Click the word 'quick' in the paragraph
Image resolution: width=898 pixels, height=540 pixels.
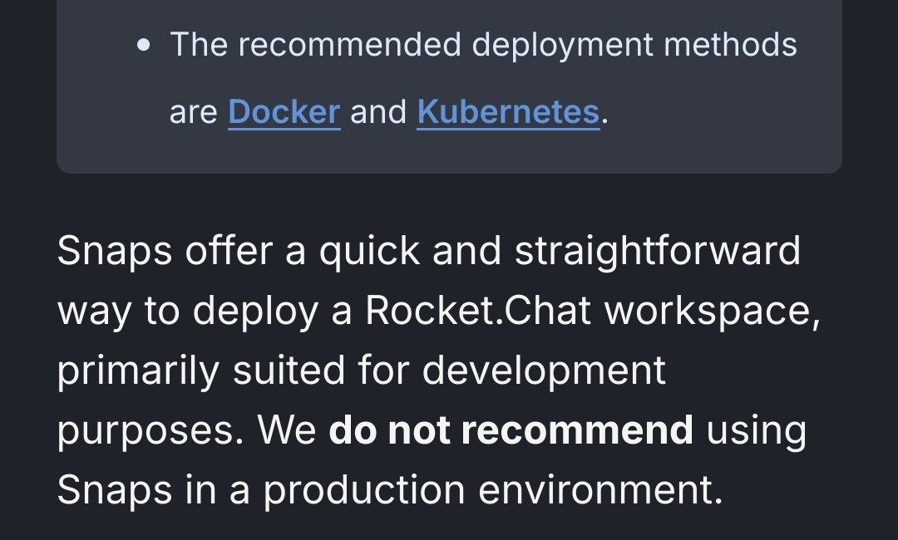pos(369,252)
